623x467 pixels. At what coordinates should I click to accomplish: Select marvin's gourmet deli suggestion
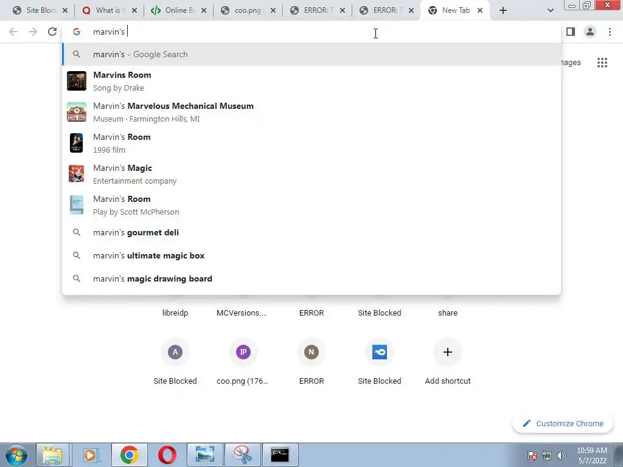click(311, 233)
